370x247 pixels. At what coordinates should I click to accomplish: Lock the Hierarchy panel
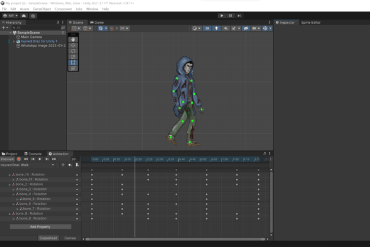[x=58, y=22]
